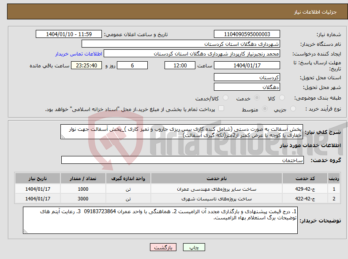Select the خدمت radio button
The width and height of the screenshot is (348, 259).
click(257, 98)
